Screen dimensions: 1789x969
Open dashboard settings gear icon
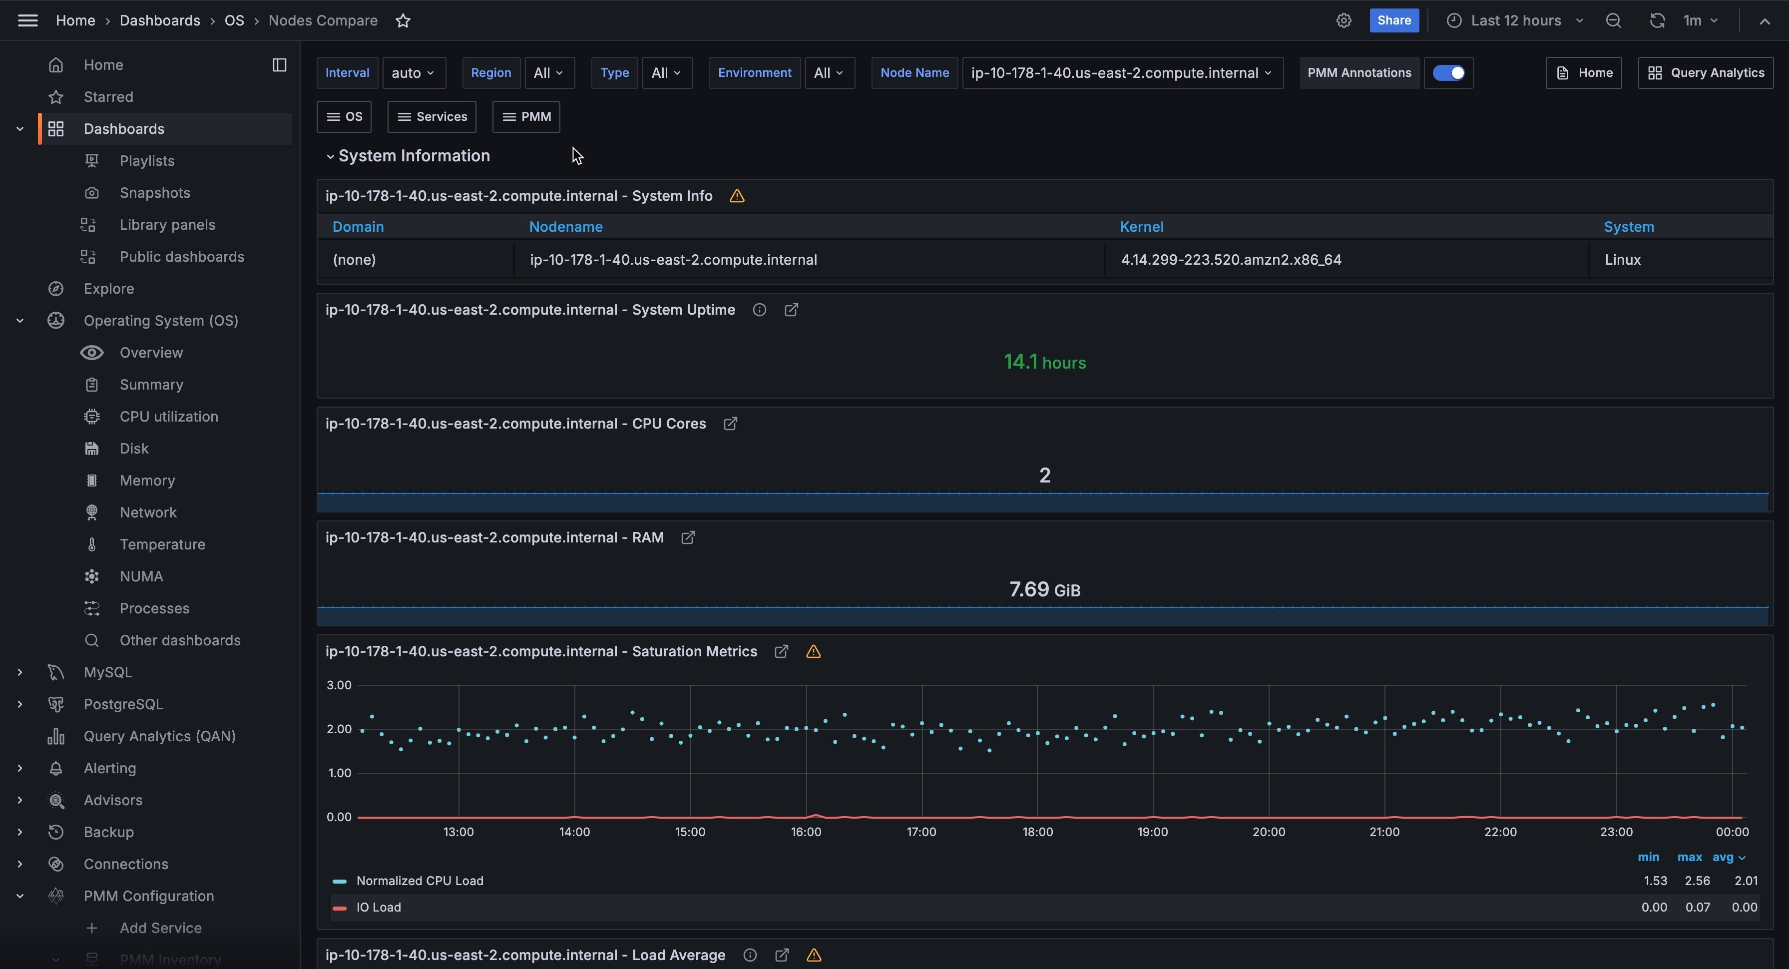(x=1343, y=21)
